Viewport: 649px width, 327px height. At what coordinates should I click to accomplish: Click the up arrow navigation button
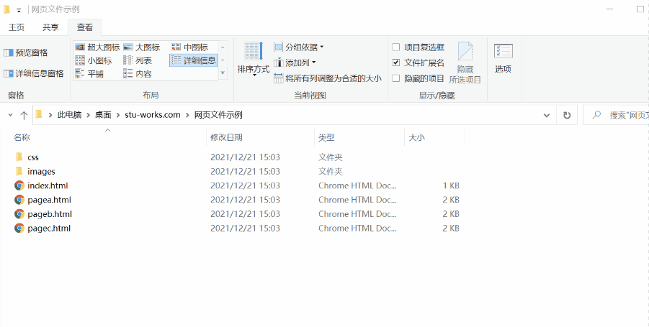24,115
